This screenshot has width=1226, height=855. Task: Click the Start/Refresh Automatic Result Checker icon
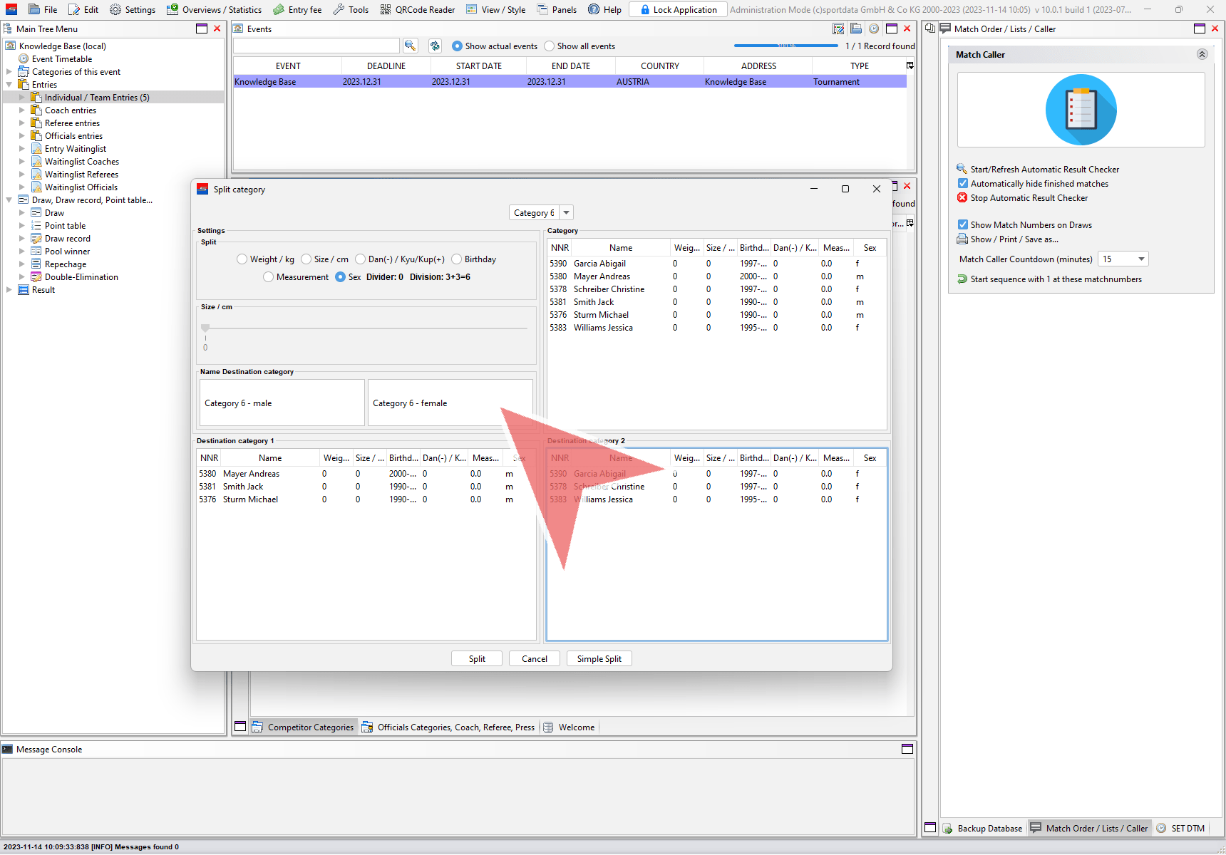pos(962,169)
